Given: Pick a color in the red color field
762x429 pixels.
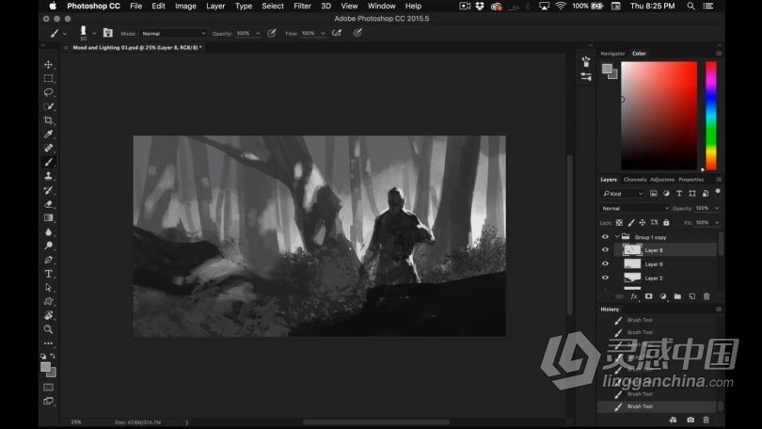Looking at the screenshot, I should [x=659, y=116].
